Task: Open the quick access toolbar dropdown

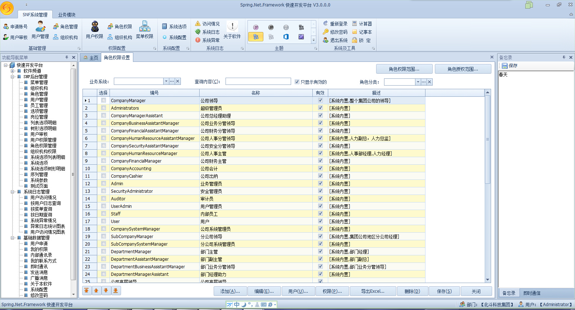Action: pos(26,5)
